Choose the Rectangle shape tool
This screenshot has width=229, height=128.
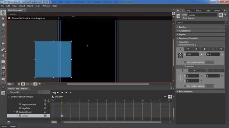(x=3, y=62)
